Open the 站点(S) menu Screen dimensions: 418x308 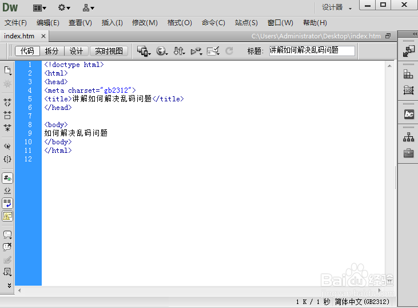tap(246, 23)
